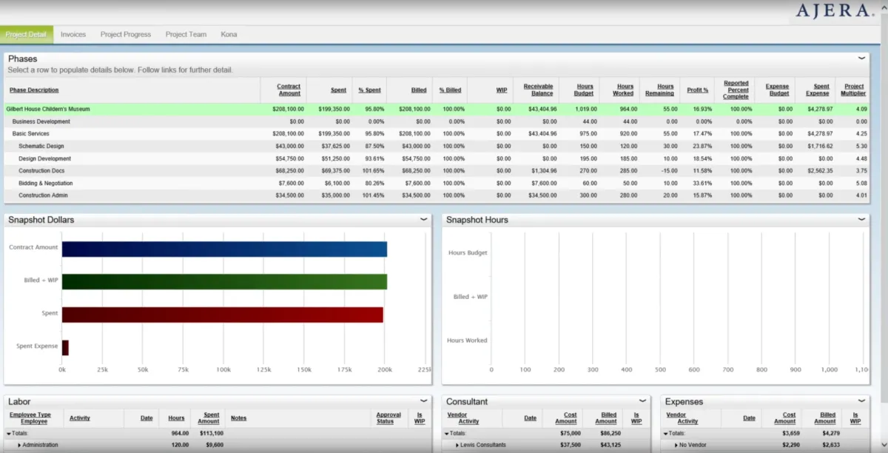Open the Project Progress tab
The width and height of the screenshot is (888, 453).
point(126,35)
